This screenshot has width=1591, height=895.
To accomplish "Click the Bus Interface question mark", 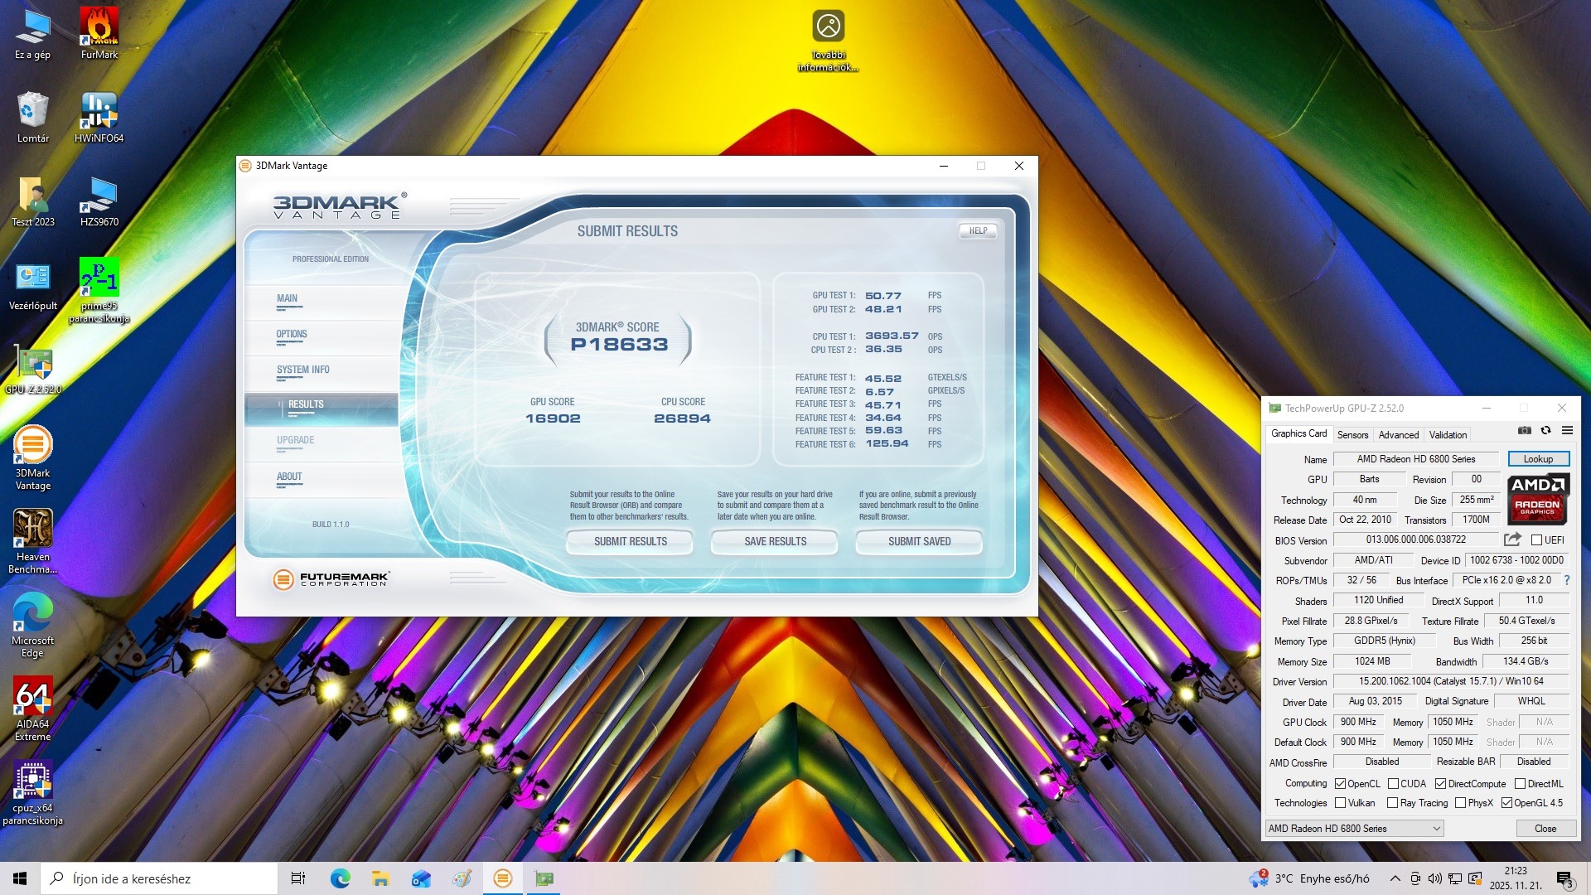I will [1566, 580].
